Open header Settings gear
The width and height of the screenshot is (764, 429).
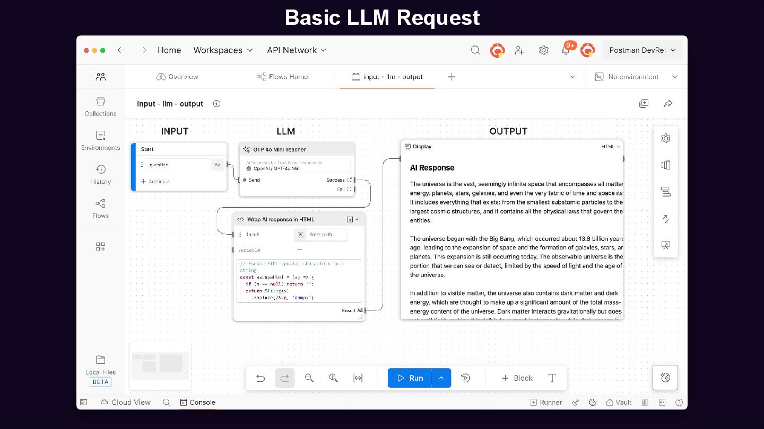(x=543, y=50)
